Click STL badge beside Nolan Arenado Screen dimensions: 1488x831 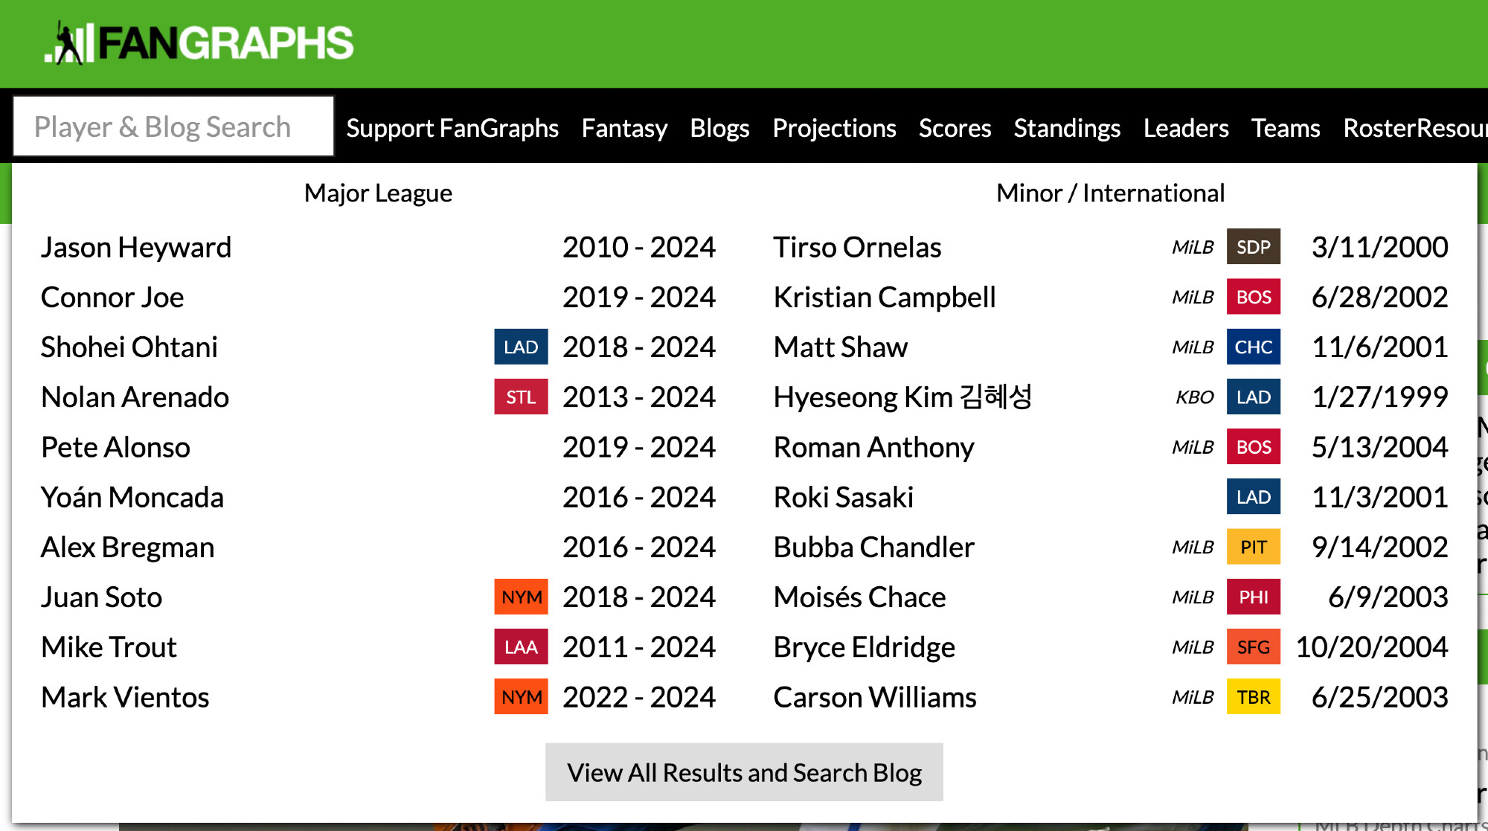(521, 397)
